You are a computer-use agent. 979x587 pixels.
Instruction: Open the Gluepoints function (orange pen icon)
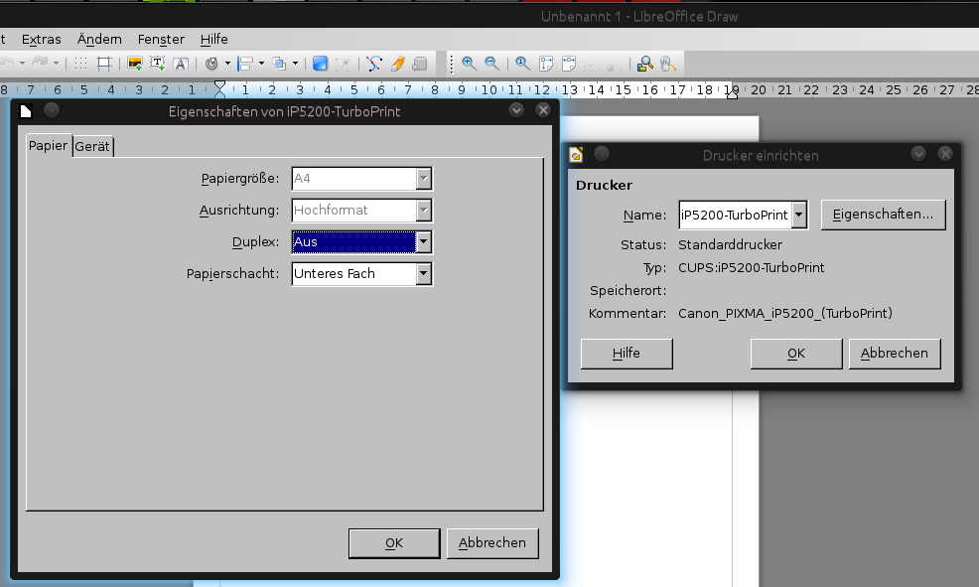tap(397, 64)
